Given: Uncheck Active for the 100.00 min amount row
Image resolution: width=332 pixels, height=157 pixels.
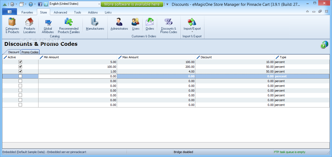Looking at the screenshot, I should (20, 66).
